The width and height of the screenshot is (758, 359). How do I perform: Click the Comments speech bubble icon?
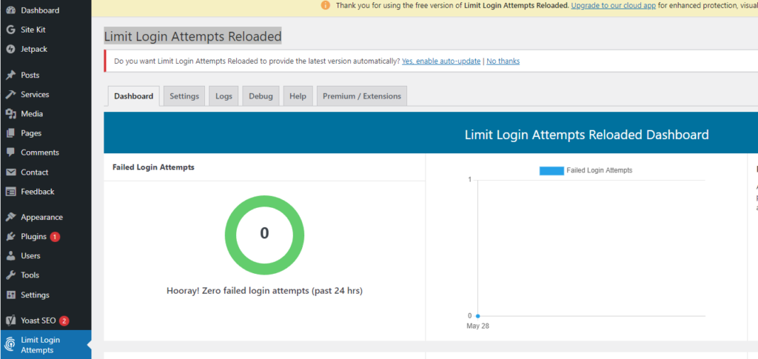(x=10, y=152)
